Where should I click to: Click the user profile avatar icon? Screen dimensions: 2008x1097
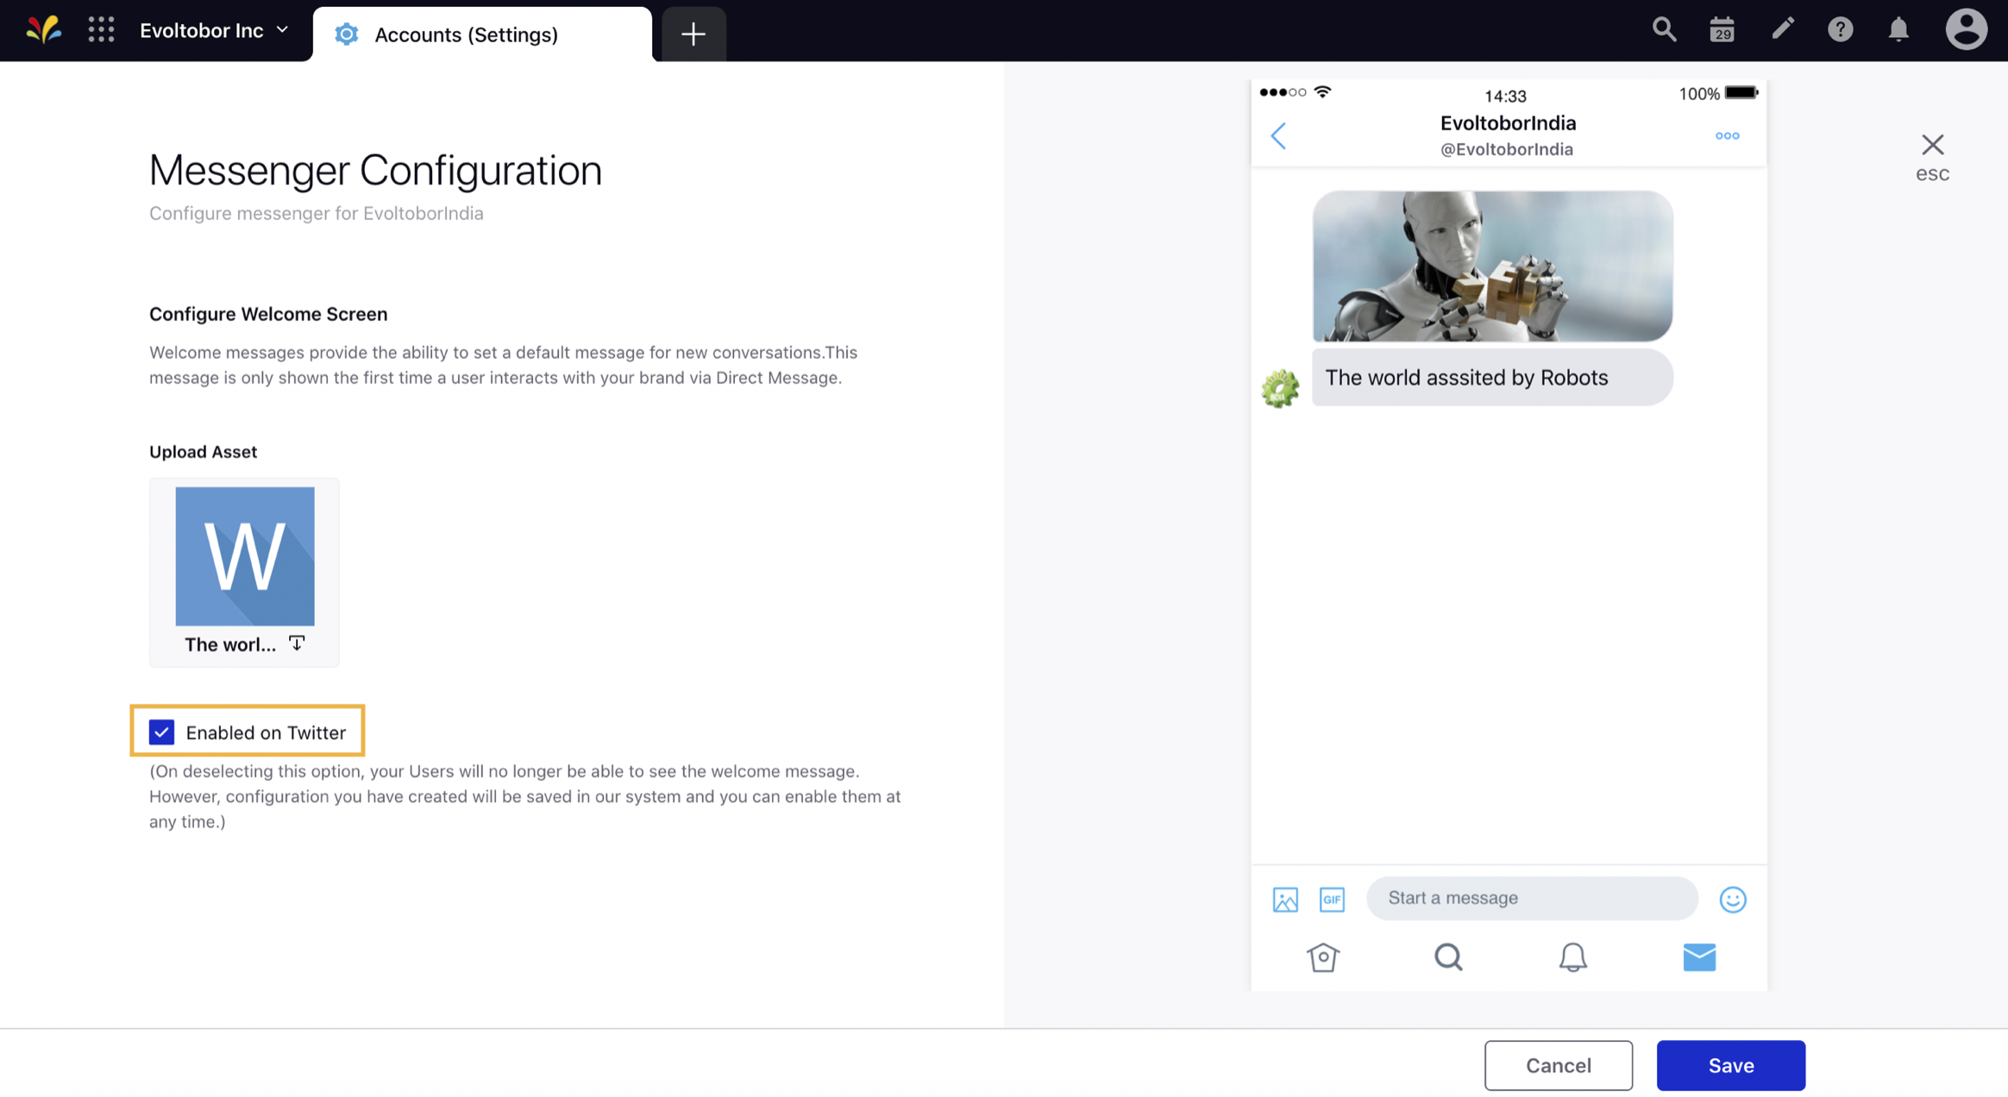coord(1965,29)
